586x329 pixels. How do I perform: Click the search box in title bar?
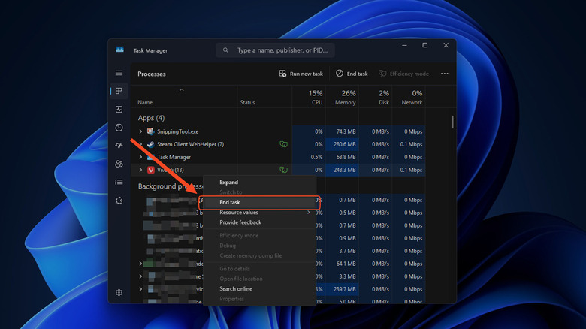pyautogui.click(x=276, y=50)
